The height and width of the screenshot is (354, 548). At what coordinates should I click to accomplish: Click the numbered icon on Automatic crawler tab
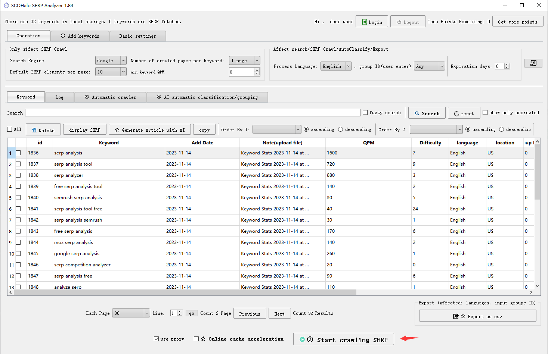(87, 97)
